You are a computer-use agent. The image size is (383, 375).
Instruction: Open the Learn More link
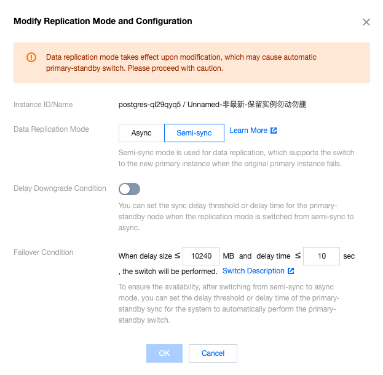point(248,131)
